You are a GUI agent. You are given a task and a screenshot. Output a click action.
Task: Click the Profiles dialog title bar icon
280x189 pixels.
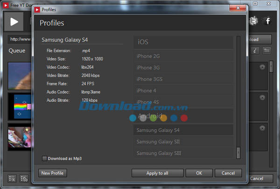37,10
